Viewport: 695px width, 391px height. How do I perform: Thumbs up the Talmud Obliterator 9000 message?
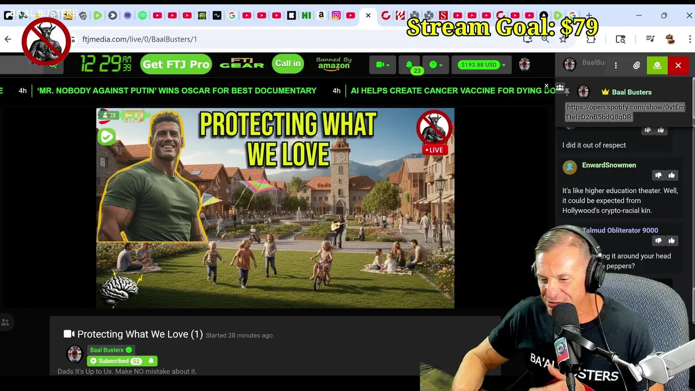tap(672, 241)
